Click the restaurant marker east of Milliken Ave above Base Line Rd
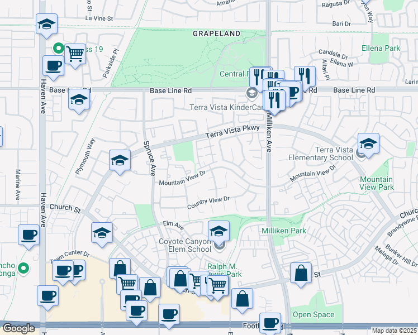418x335 pixels. [305, 77]
